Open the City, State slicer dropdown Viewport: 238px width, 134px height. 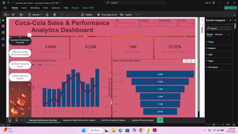pos(185,25)
